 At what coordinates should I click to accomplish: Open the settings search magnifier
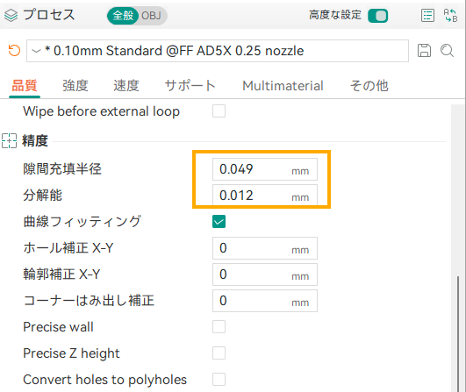click(x=447, y=51)
